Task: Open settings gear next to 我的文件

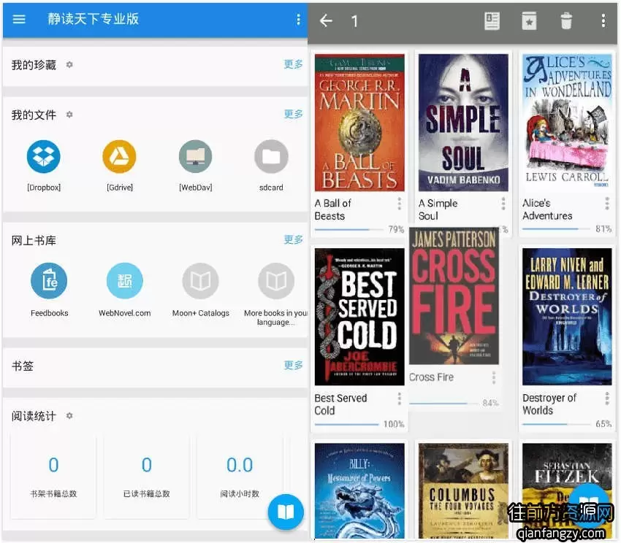Action: coord(69,115)
